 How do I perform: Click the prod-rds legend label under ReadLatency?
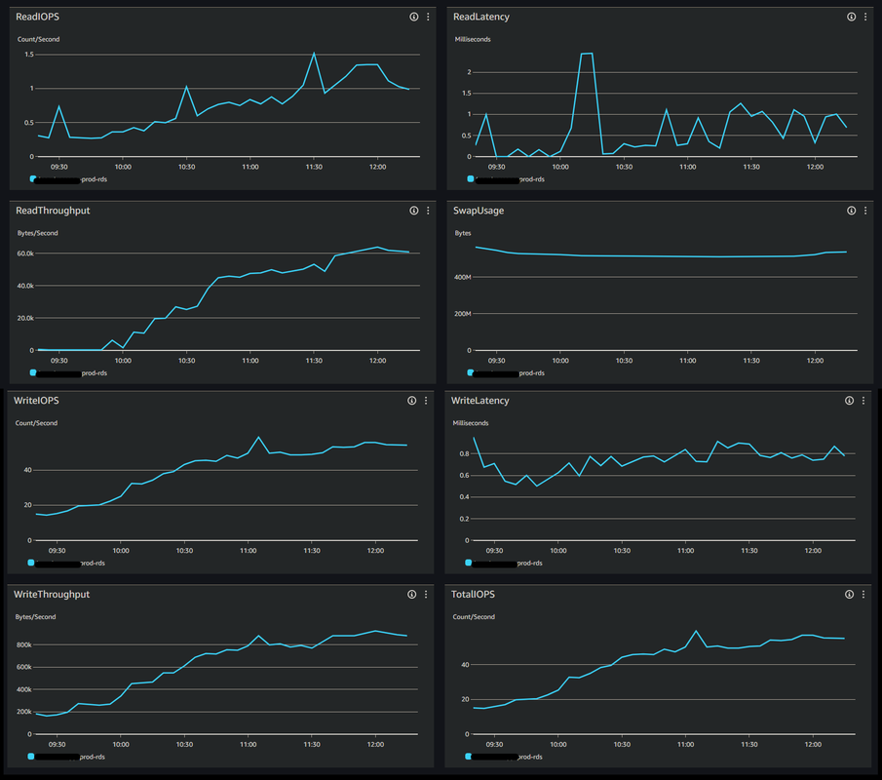[531, 179]
